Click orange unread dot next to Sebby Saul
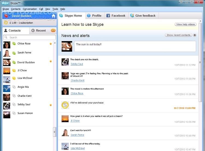The width and height of the screenshot is (205, 151). tap(51, 105)
